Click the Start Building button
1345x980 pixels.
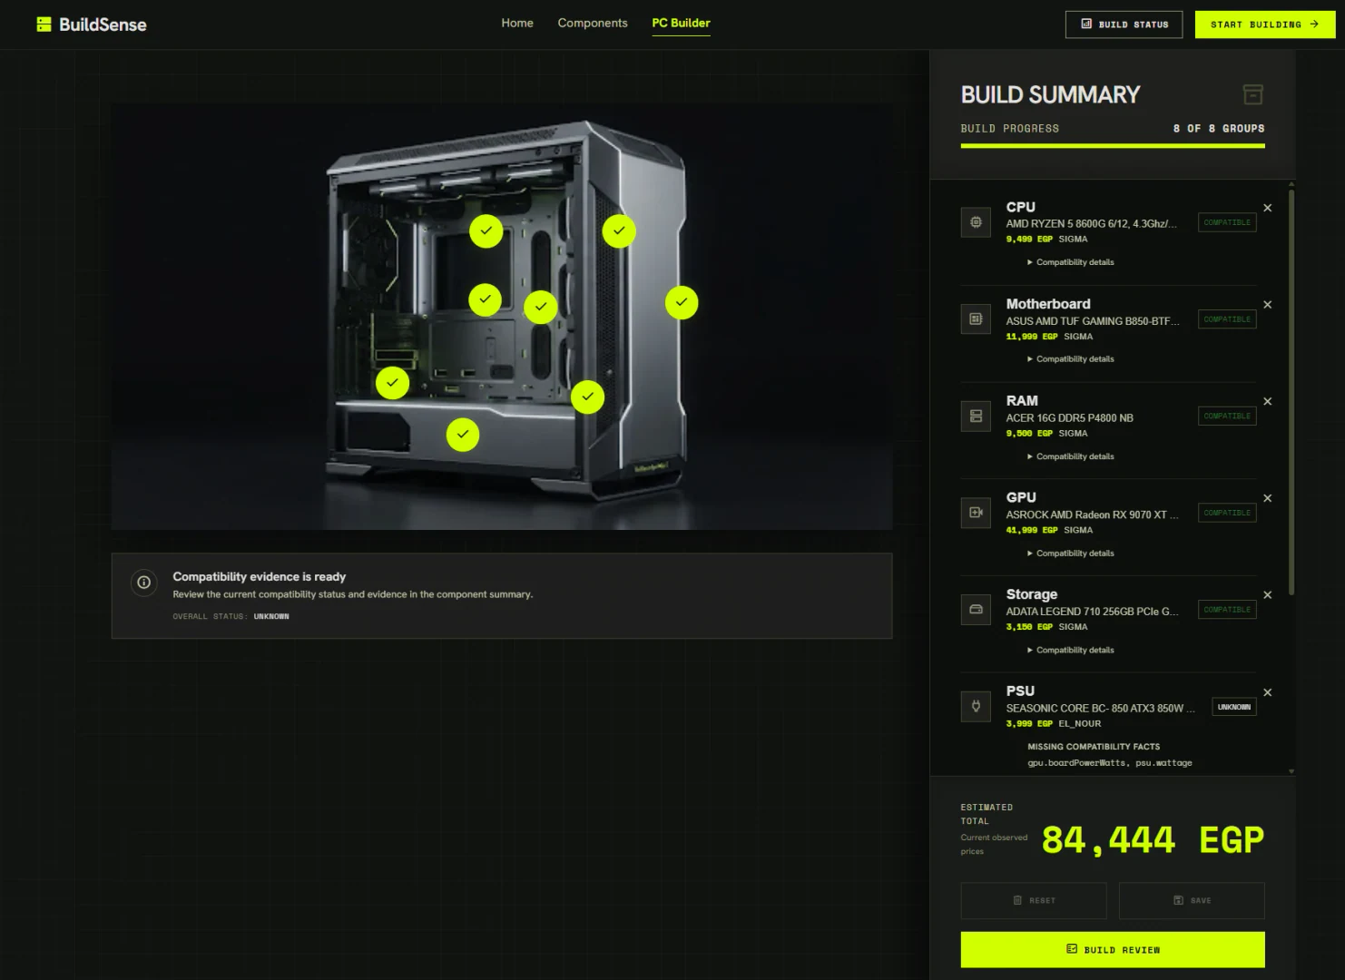[1264, 24]
